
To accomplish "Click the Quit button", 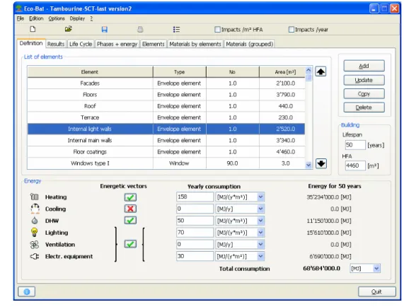I will 376,291.
